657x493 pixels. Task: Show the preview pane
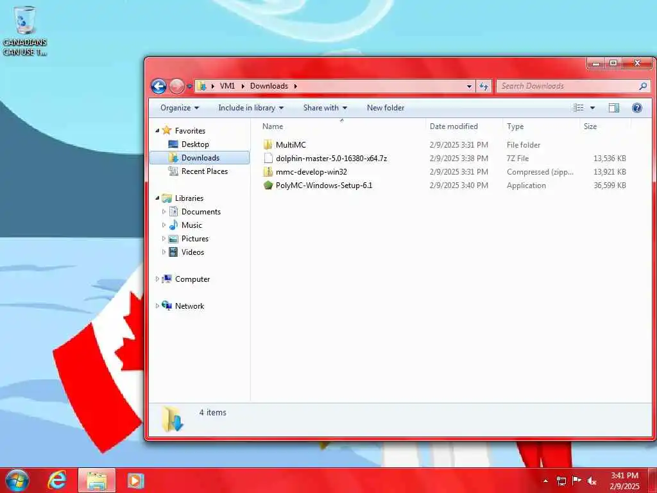coord(614,108)
